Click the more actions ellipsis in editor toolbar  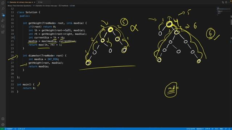point(230,2)
